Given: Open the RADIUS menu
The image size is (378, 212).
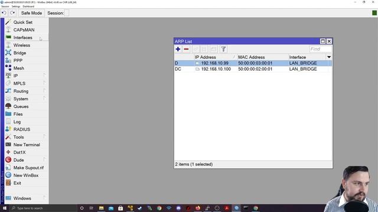Looking at the screenshot, I should 22,130.
